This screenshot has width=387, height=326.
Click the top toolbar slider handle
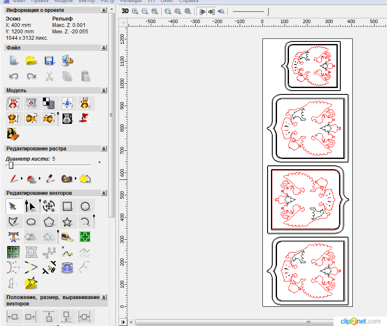tap(267, 12)
